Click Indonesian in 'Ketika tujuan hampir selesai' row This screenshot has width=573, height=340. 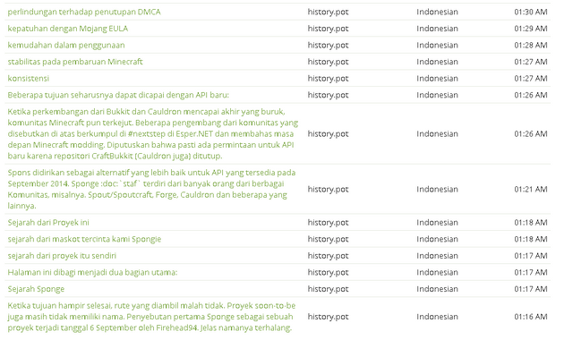click(x=437, y=317)
